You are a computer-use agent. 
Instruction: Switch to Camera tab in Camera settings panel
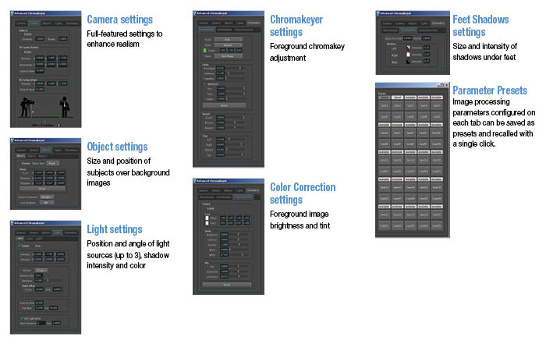tap(35, 23)
